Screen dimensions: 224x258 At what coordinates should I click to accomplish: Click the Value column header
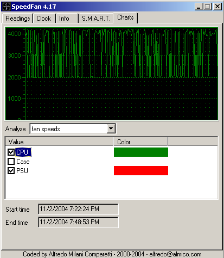[x=59, y=142]
